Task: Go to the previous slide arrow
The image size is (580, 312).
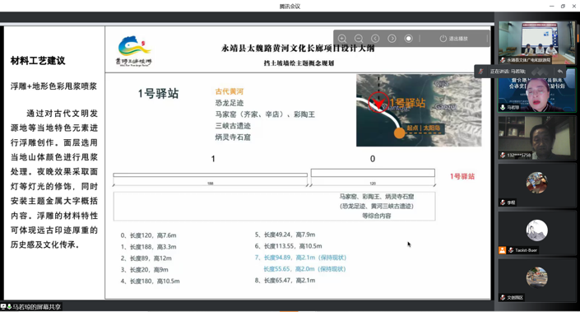Action: (375, 39)
